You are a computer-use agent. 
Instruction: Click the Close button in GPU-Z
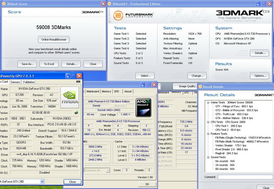[72, 182]
